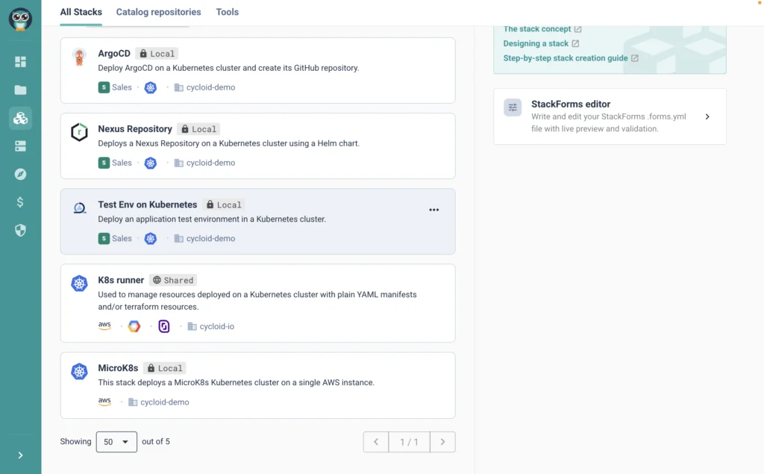The image size is (764, 474).
Task: Click the K8s runner helm wheel logo
Action: coord(79,284)
